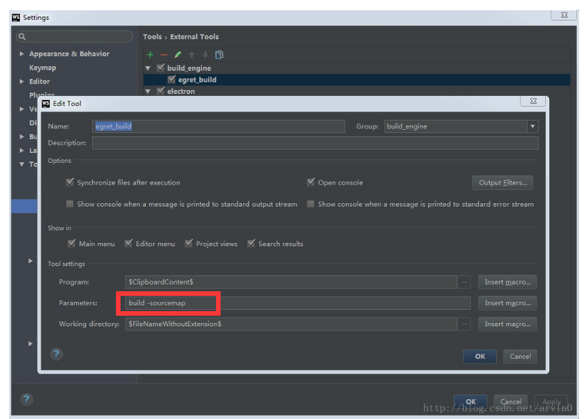Enable show console on standard error stream

(x=311, y=204)
